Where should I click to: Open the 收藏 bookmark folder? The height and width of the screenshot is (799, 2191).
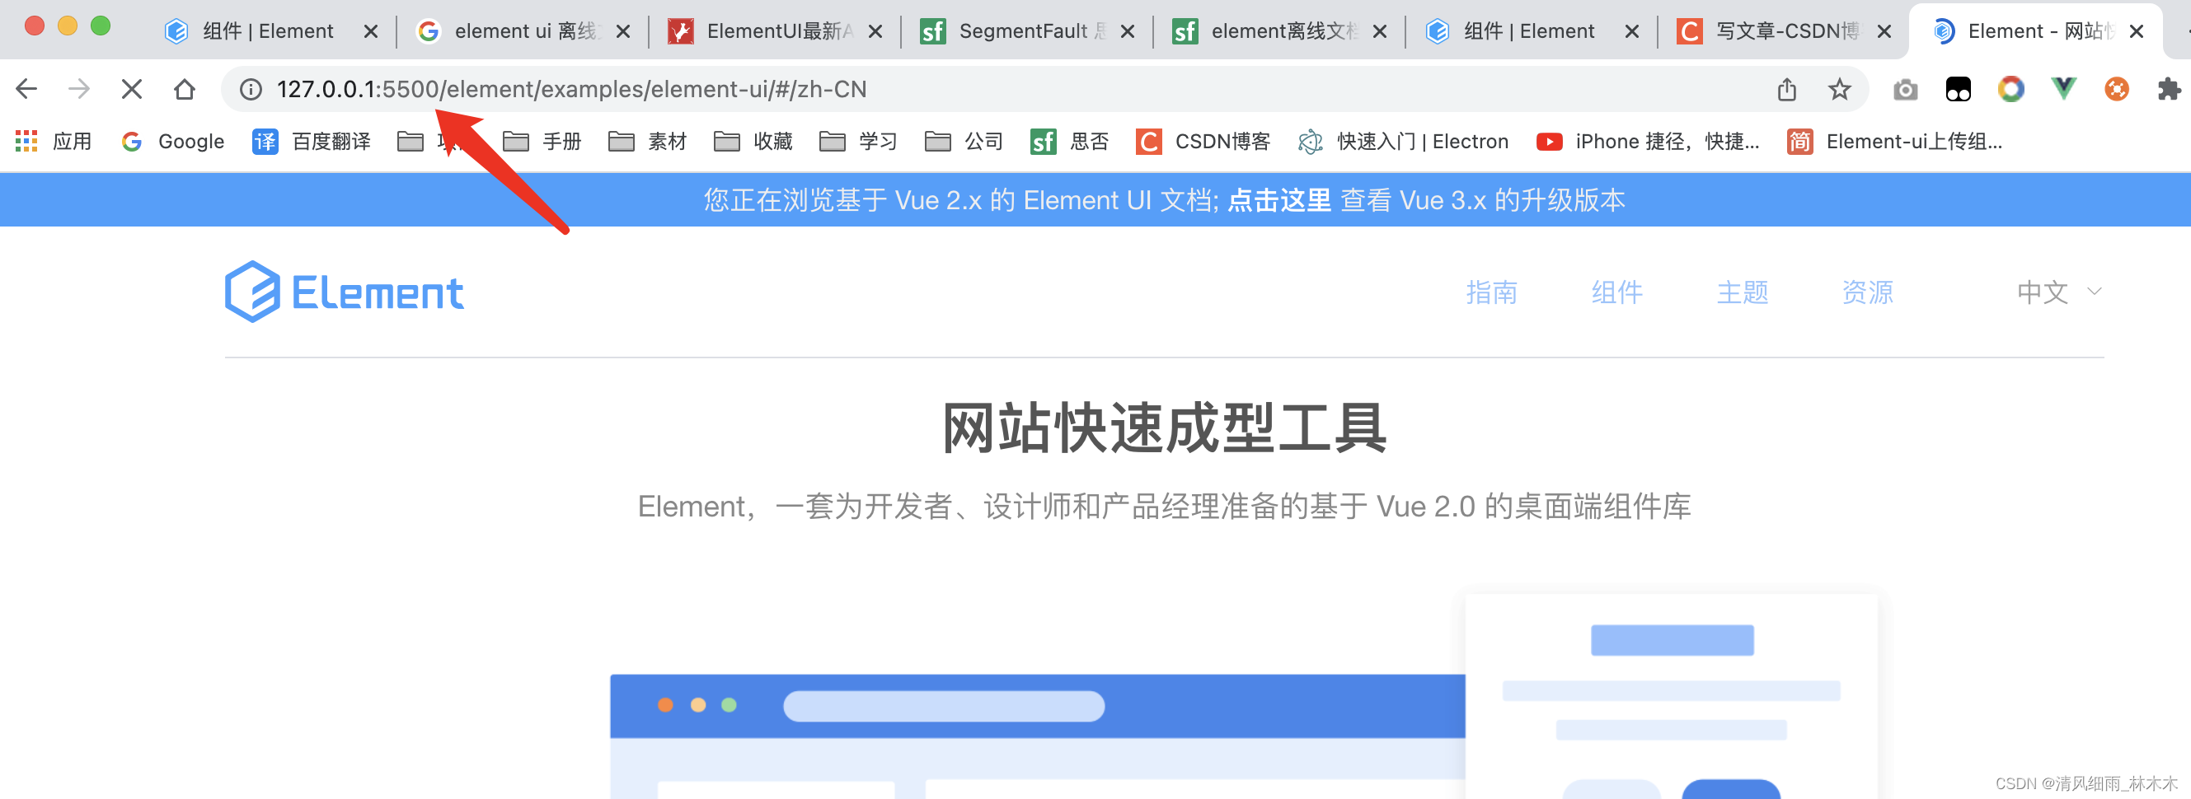pos(753,141)
